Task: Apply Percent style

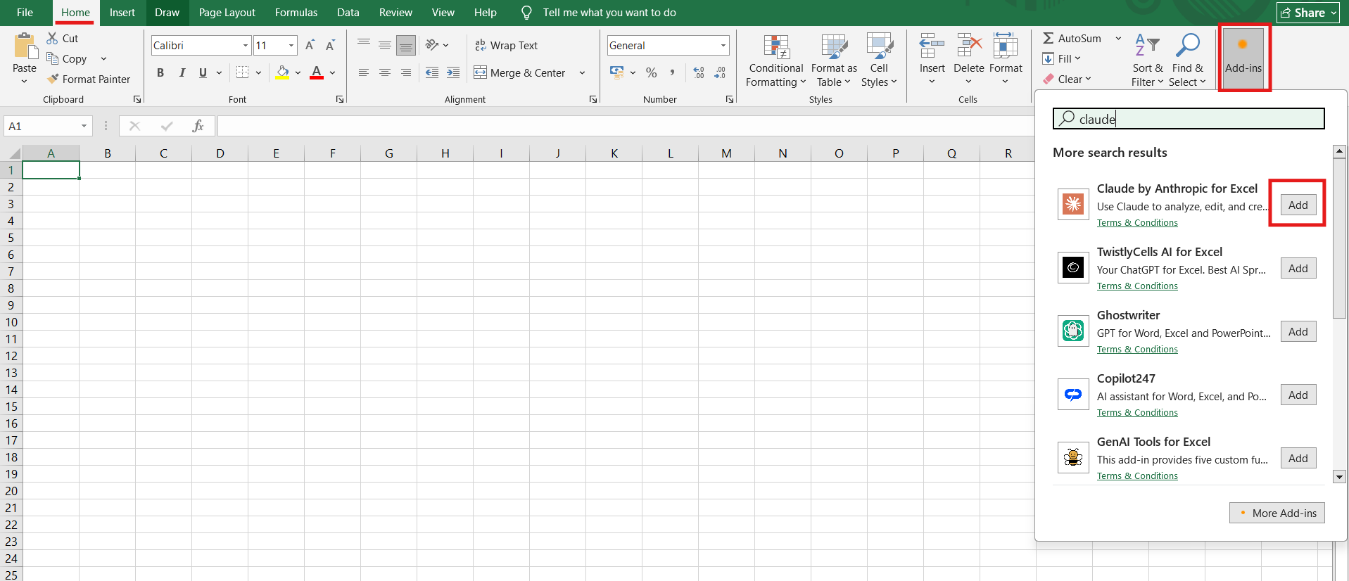Action: (652, 72)
